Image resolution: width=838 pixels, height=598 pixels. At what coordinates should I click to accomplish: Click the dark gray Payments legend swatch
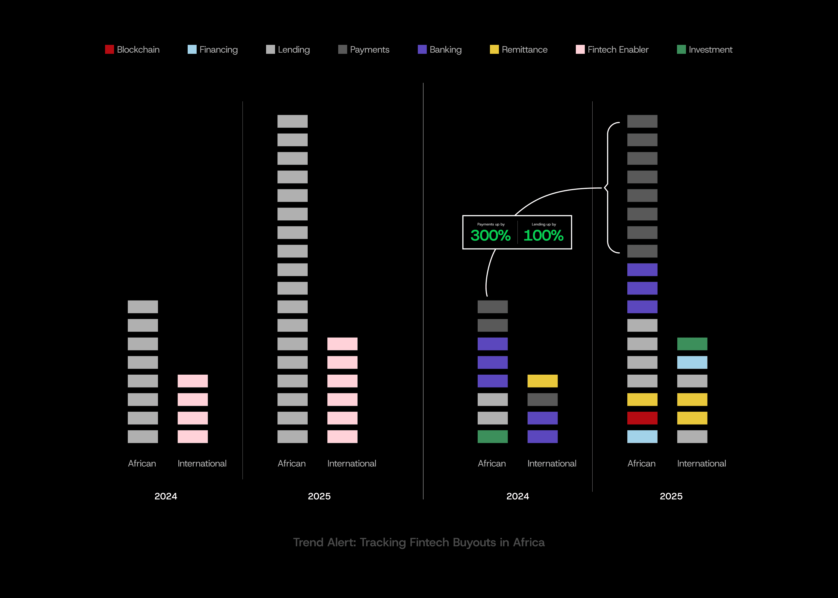(x=342, y=49)
